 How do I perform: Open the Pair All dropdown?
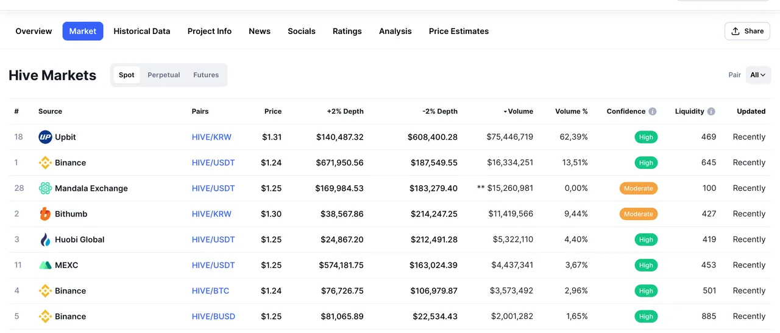pyautogui.click(x=758, y=75)
